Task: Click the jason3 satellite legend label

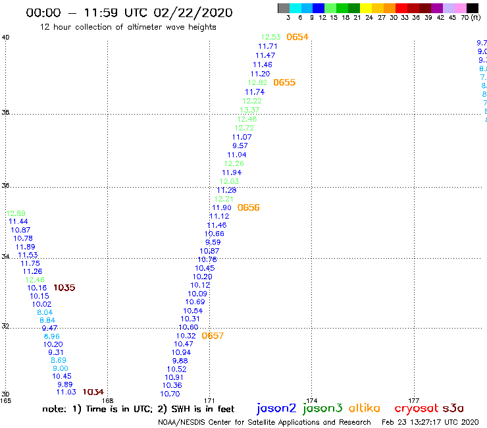Action: (x=322, y=408)
